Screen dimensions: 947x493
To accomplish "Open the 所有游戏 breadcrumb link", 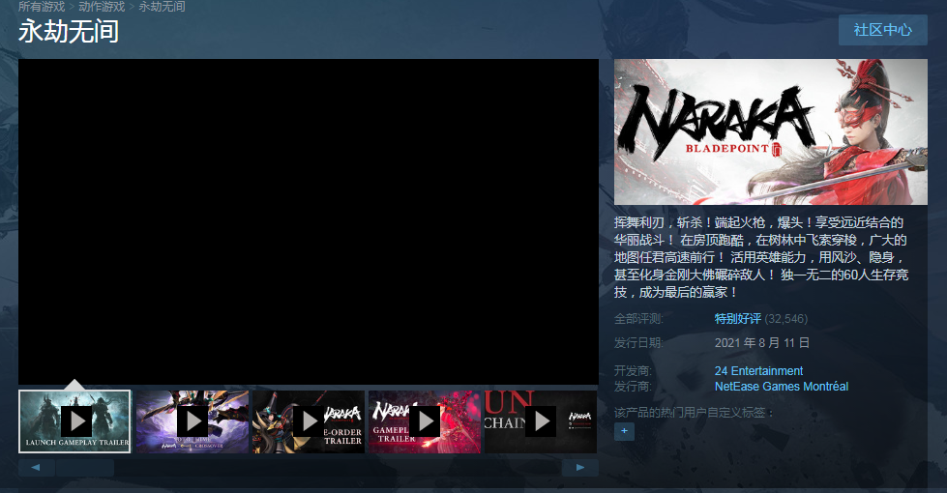I will click(x=41, y=7).
